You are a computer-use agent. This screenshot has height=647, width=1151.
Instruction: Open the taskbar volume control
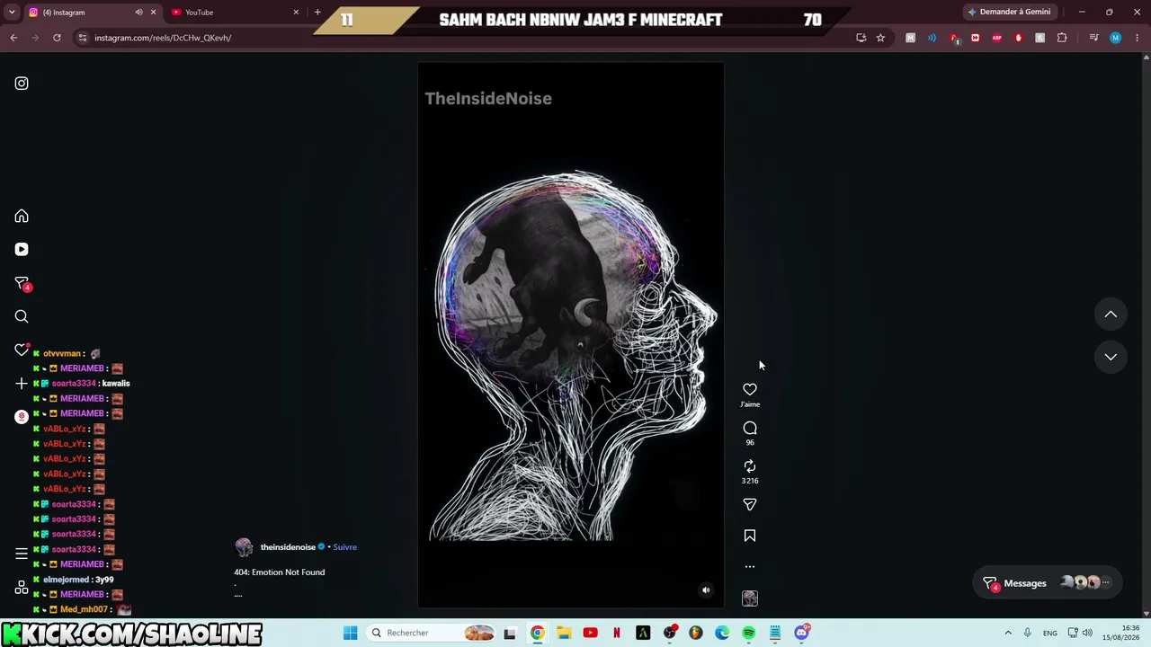point(1087,633)
